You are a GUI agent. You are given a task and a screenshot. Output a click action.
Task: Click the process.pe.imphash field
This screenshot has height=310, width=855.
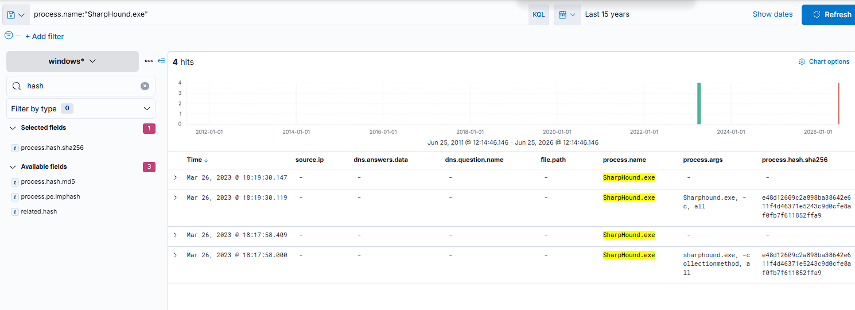tap(50, 196)
